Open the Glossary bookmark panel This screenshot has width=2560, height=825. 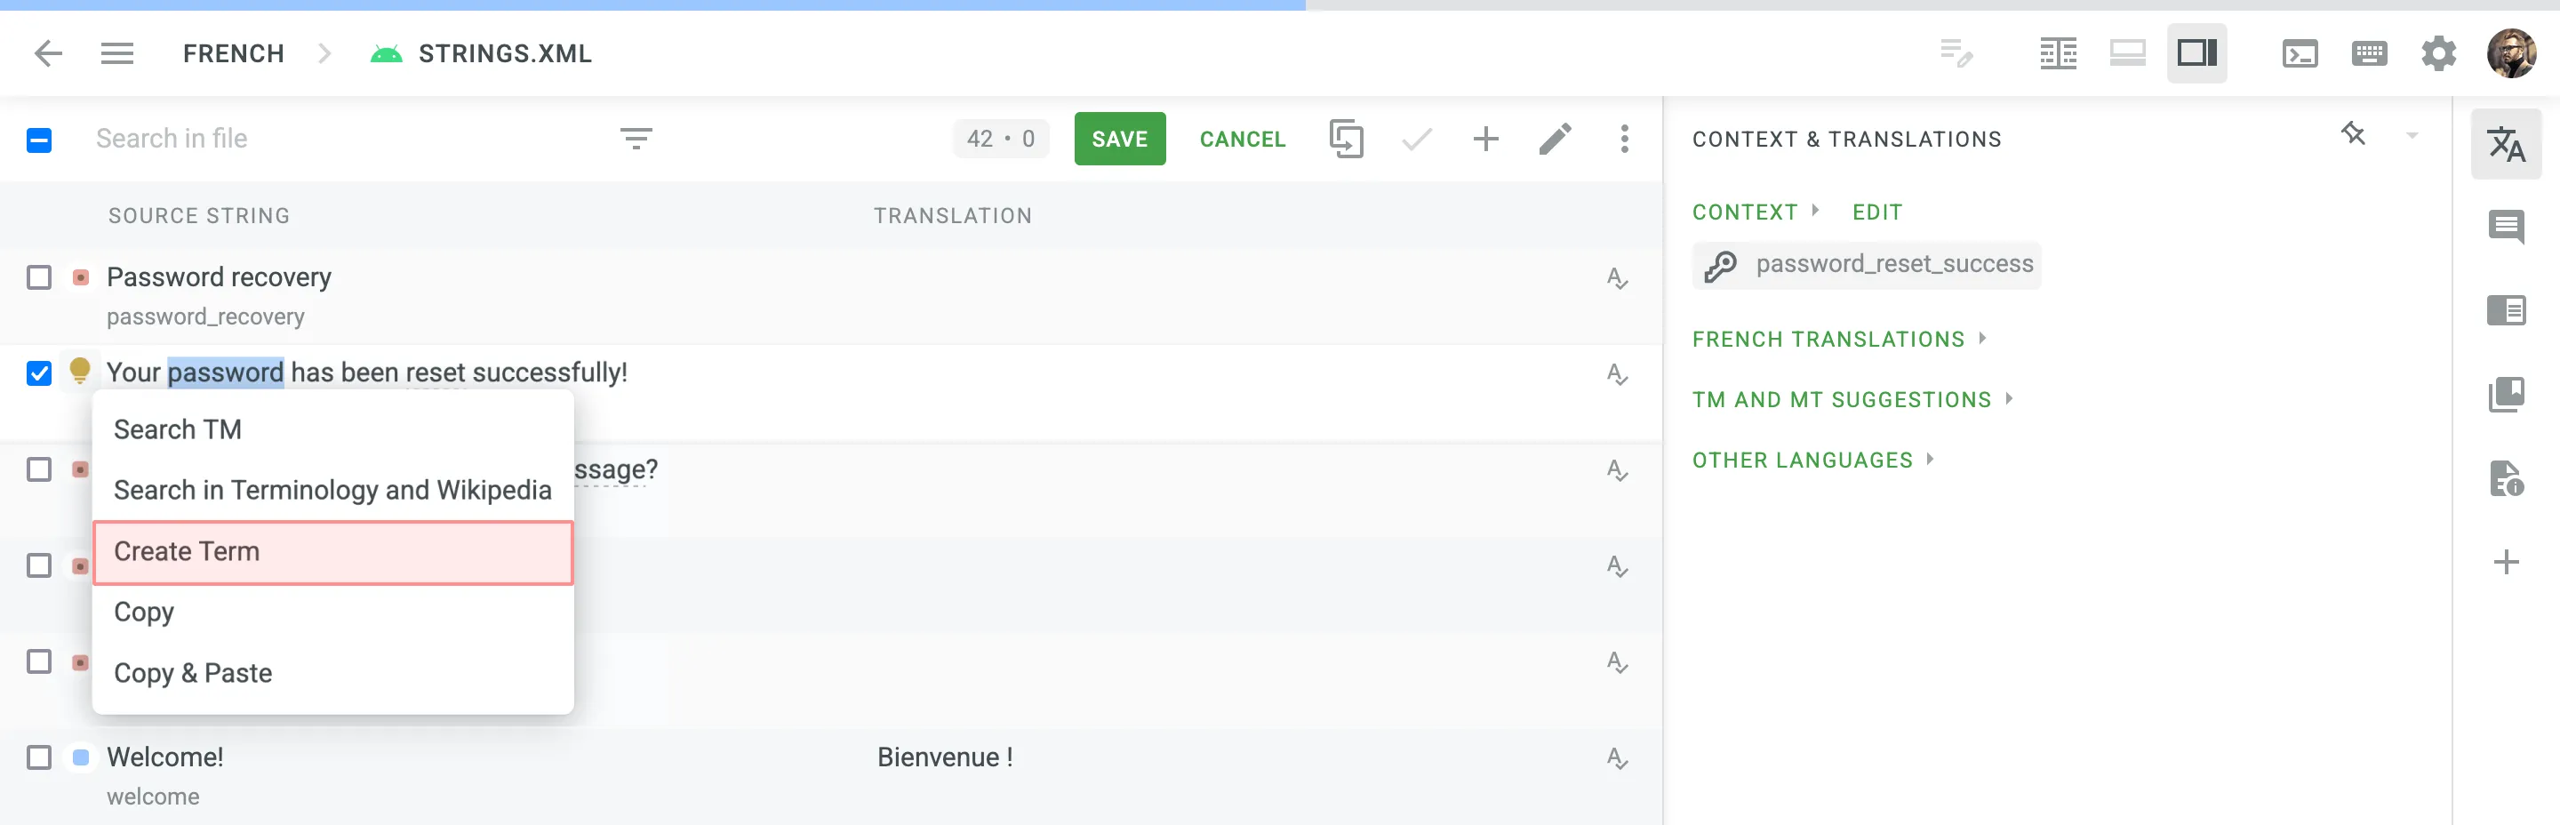(2508, 394)
